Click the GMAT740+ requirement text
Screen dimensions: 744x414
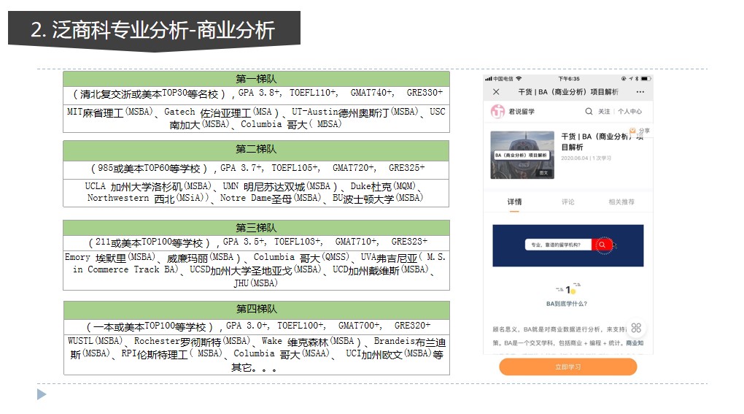pyautogui.click(x=372, y=93)
